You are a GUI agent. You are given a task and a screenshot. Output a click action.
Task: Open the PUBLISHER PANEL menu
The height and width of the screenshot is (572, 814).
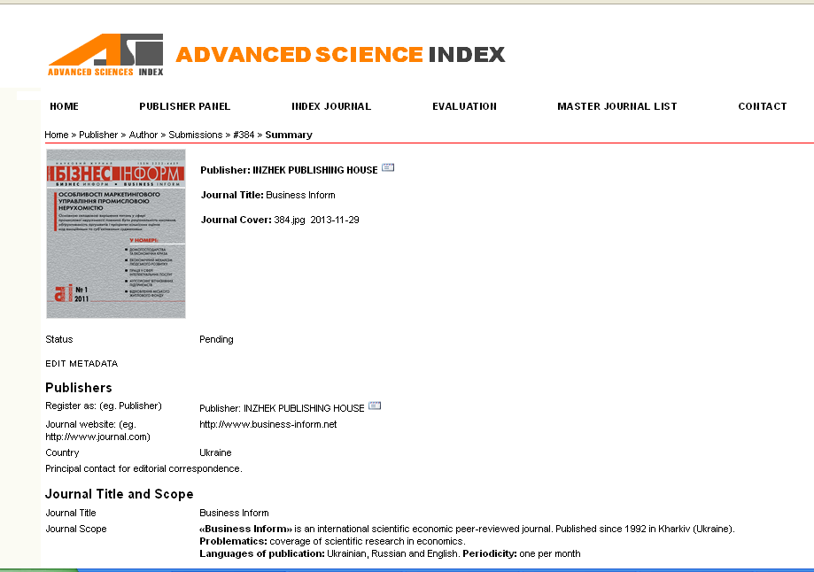click(185, 106)
